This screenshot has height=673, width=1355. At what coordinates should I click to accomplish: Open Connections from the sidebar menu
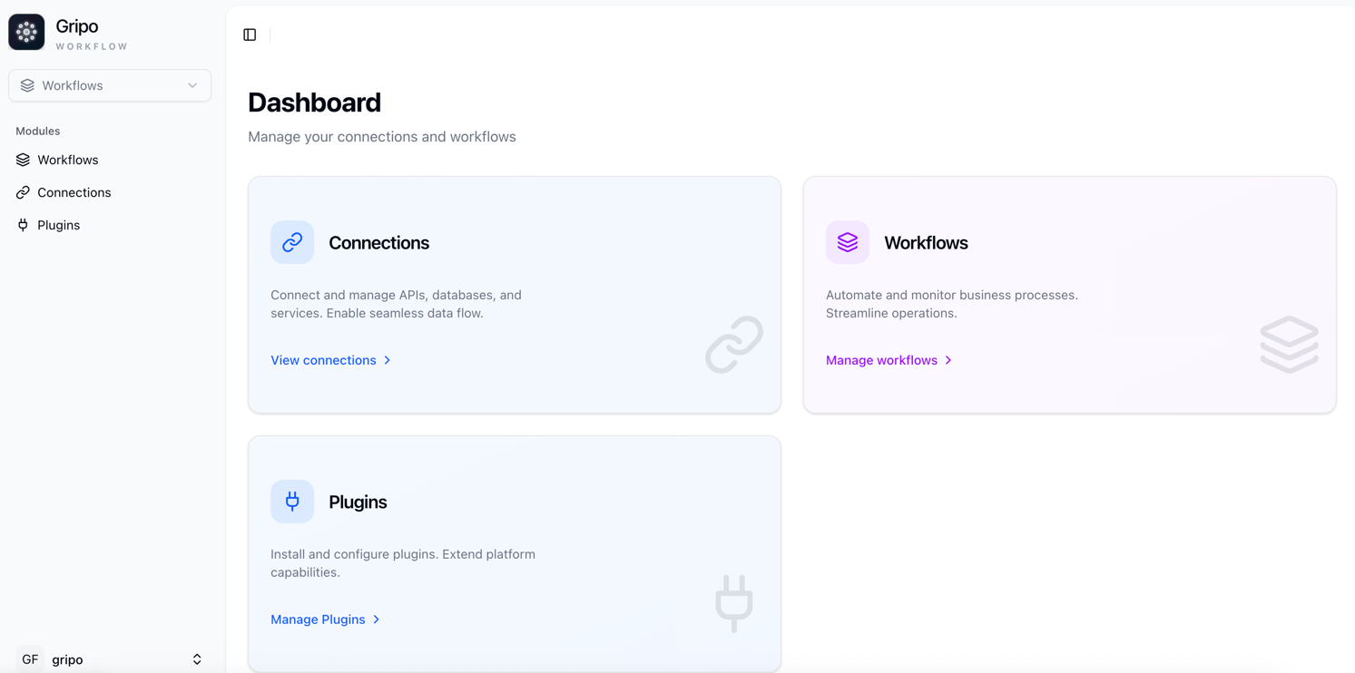tap(74, 192)
